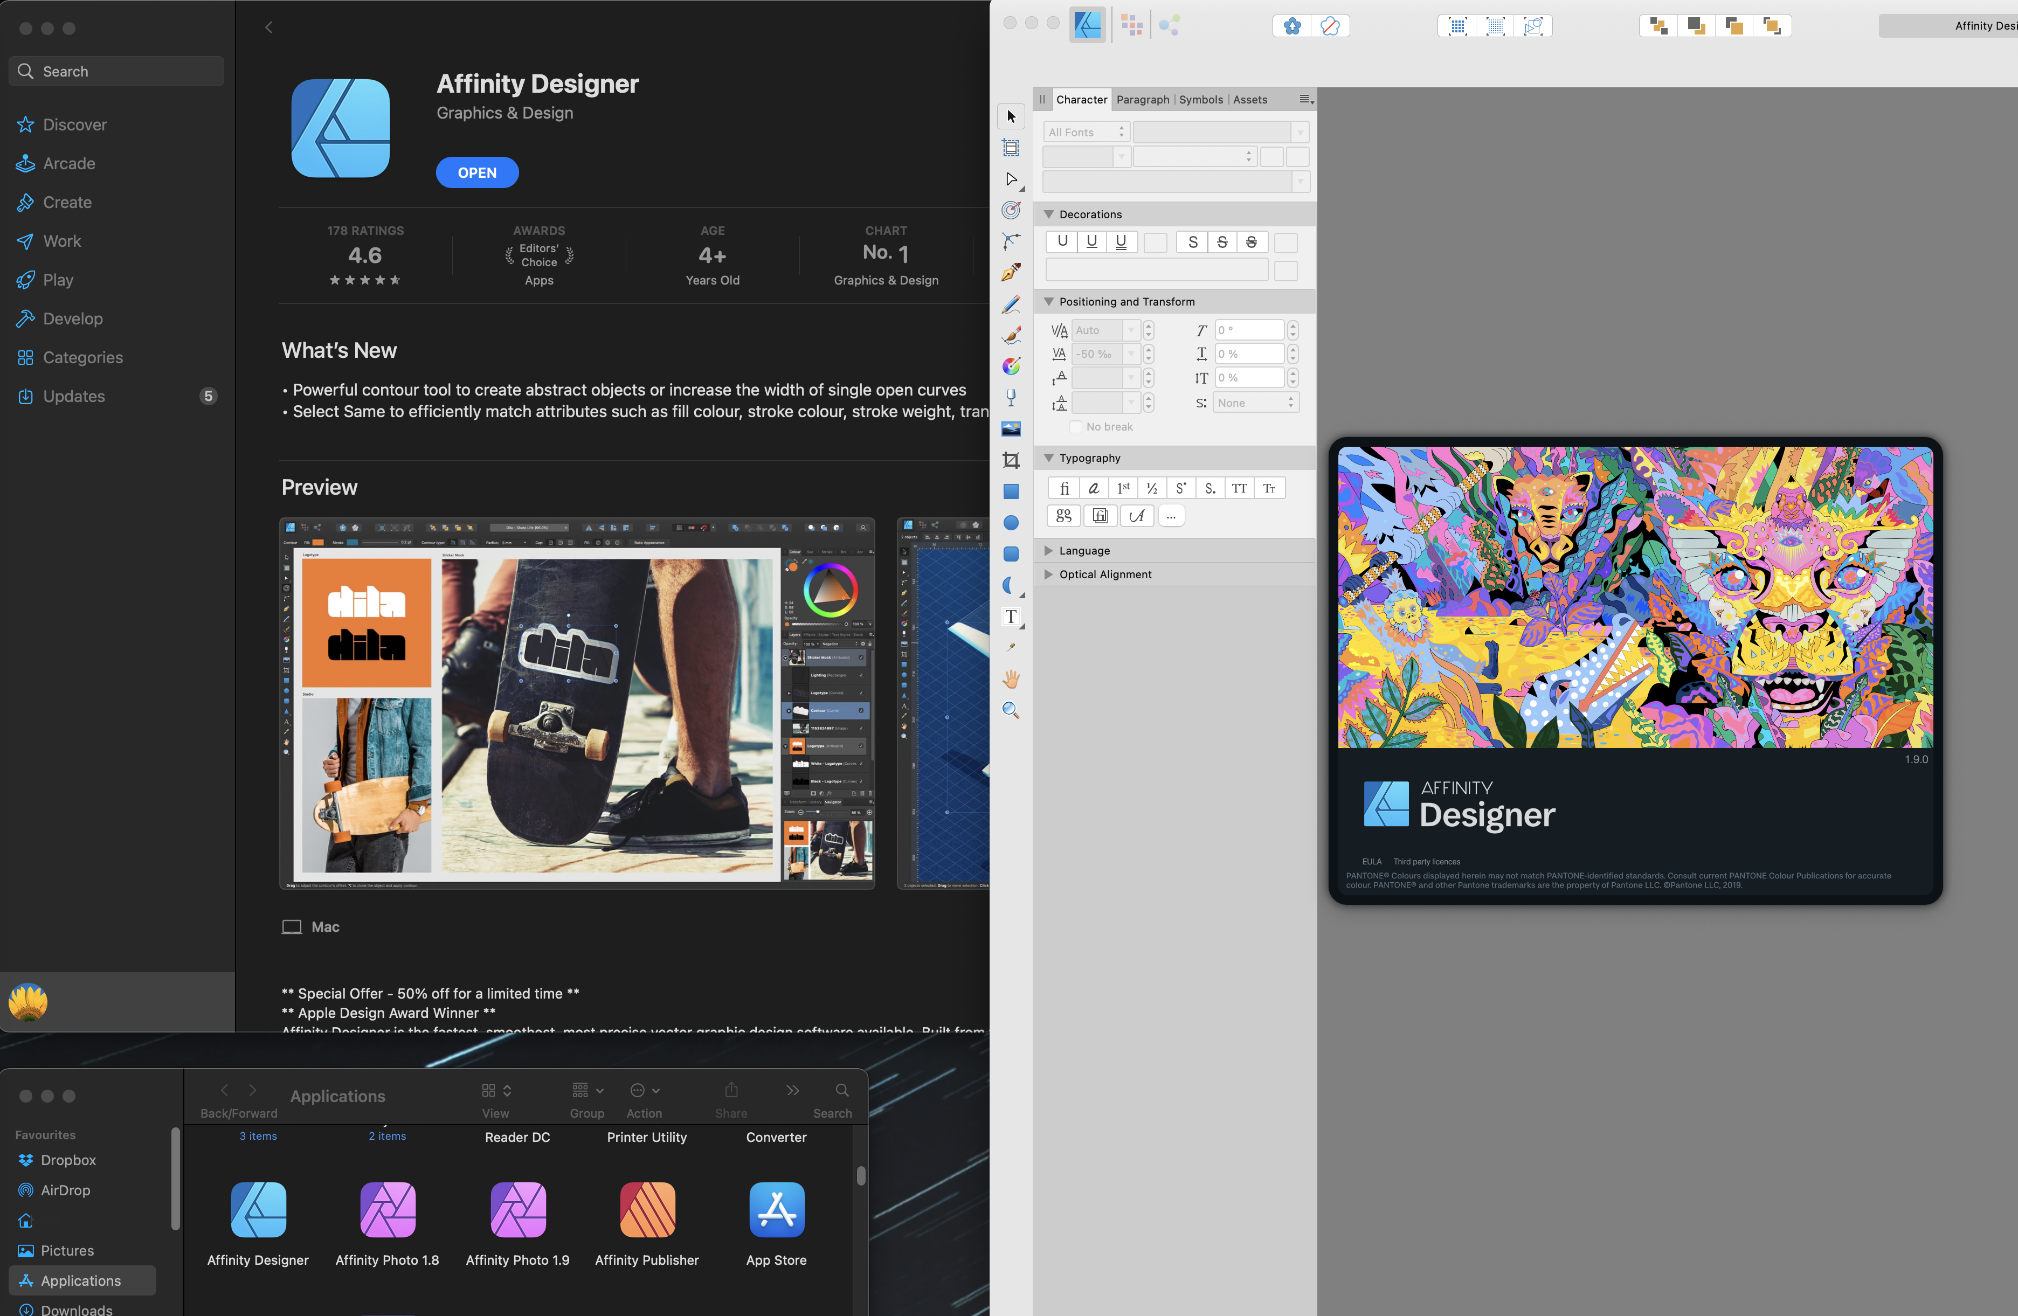
Task: Collapse the Typography section
Action: pyautogui.click(x=1049, y=458)
